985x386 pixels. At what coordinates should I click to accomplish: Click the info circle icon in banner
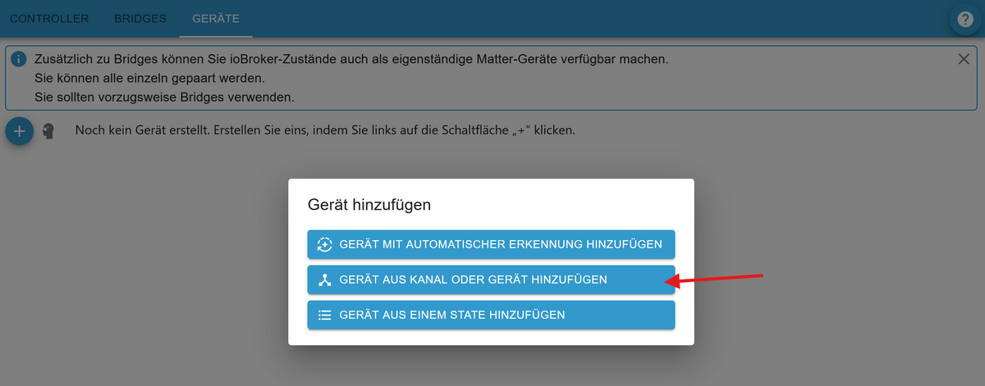pyautogui.click(x=19, y=60)
